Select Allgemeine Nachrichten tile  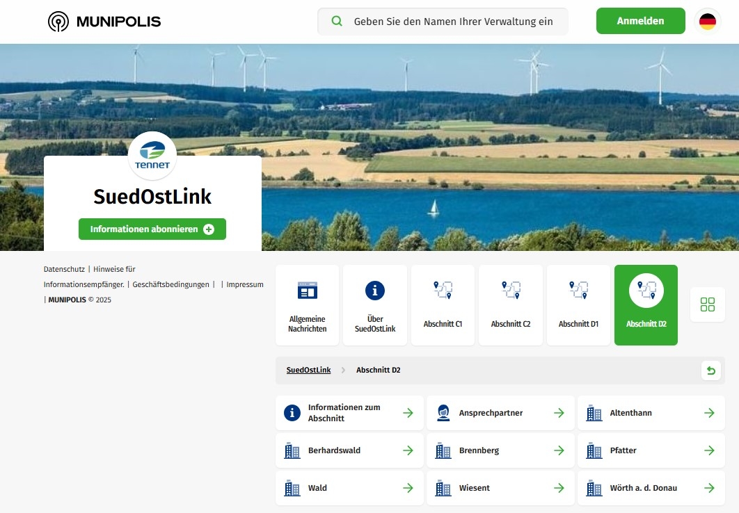(x=308, y=305)
